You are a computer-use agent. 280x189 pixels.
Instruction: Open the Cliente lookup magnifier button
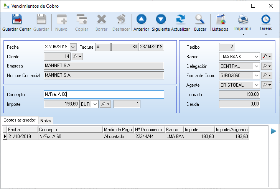[77, 56]
